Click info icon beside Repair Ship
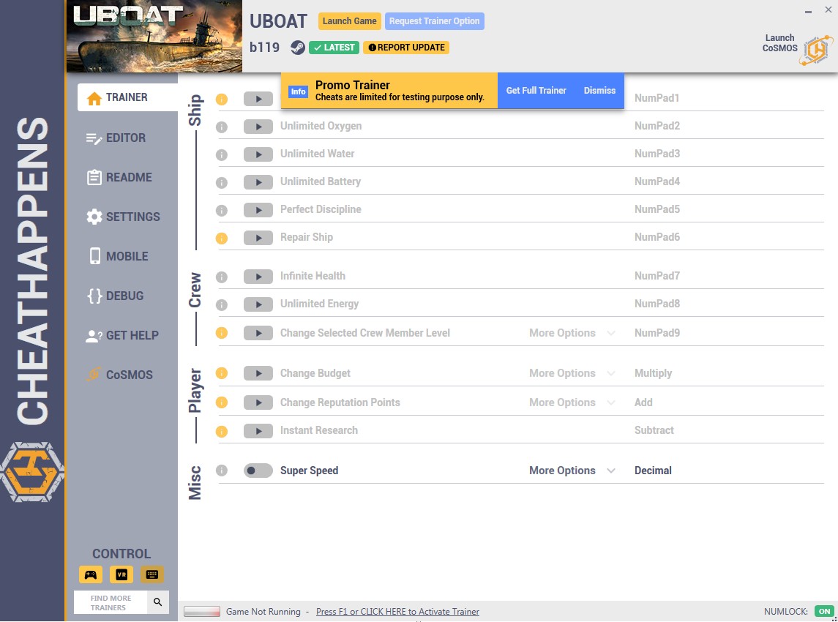The width and height of the screenshot is (838, 622). tap(222, 238)
